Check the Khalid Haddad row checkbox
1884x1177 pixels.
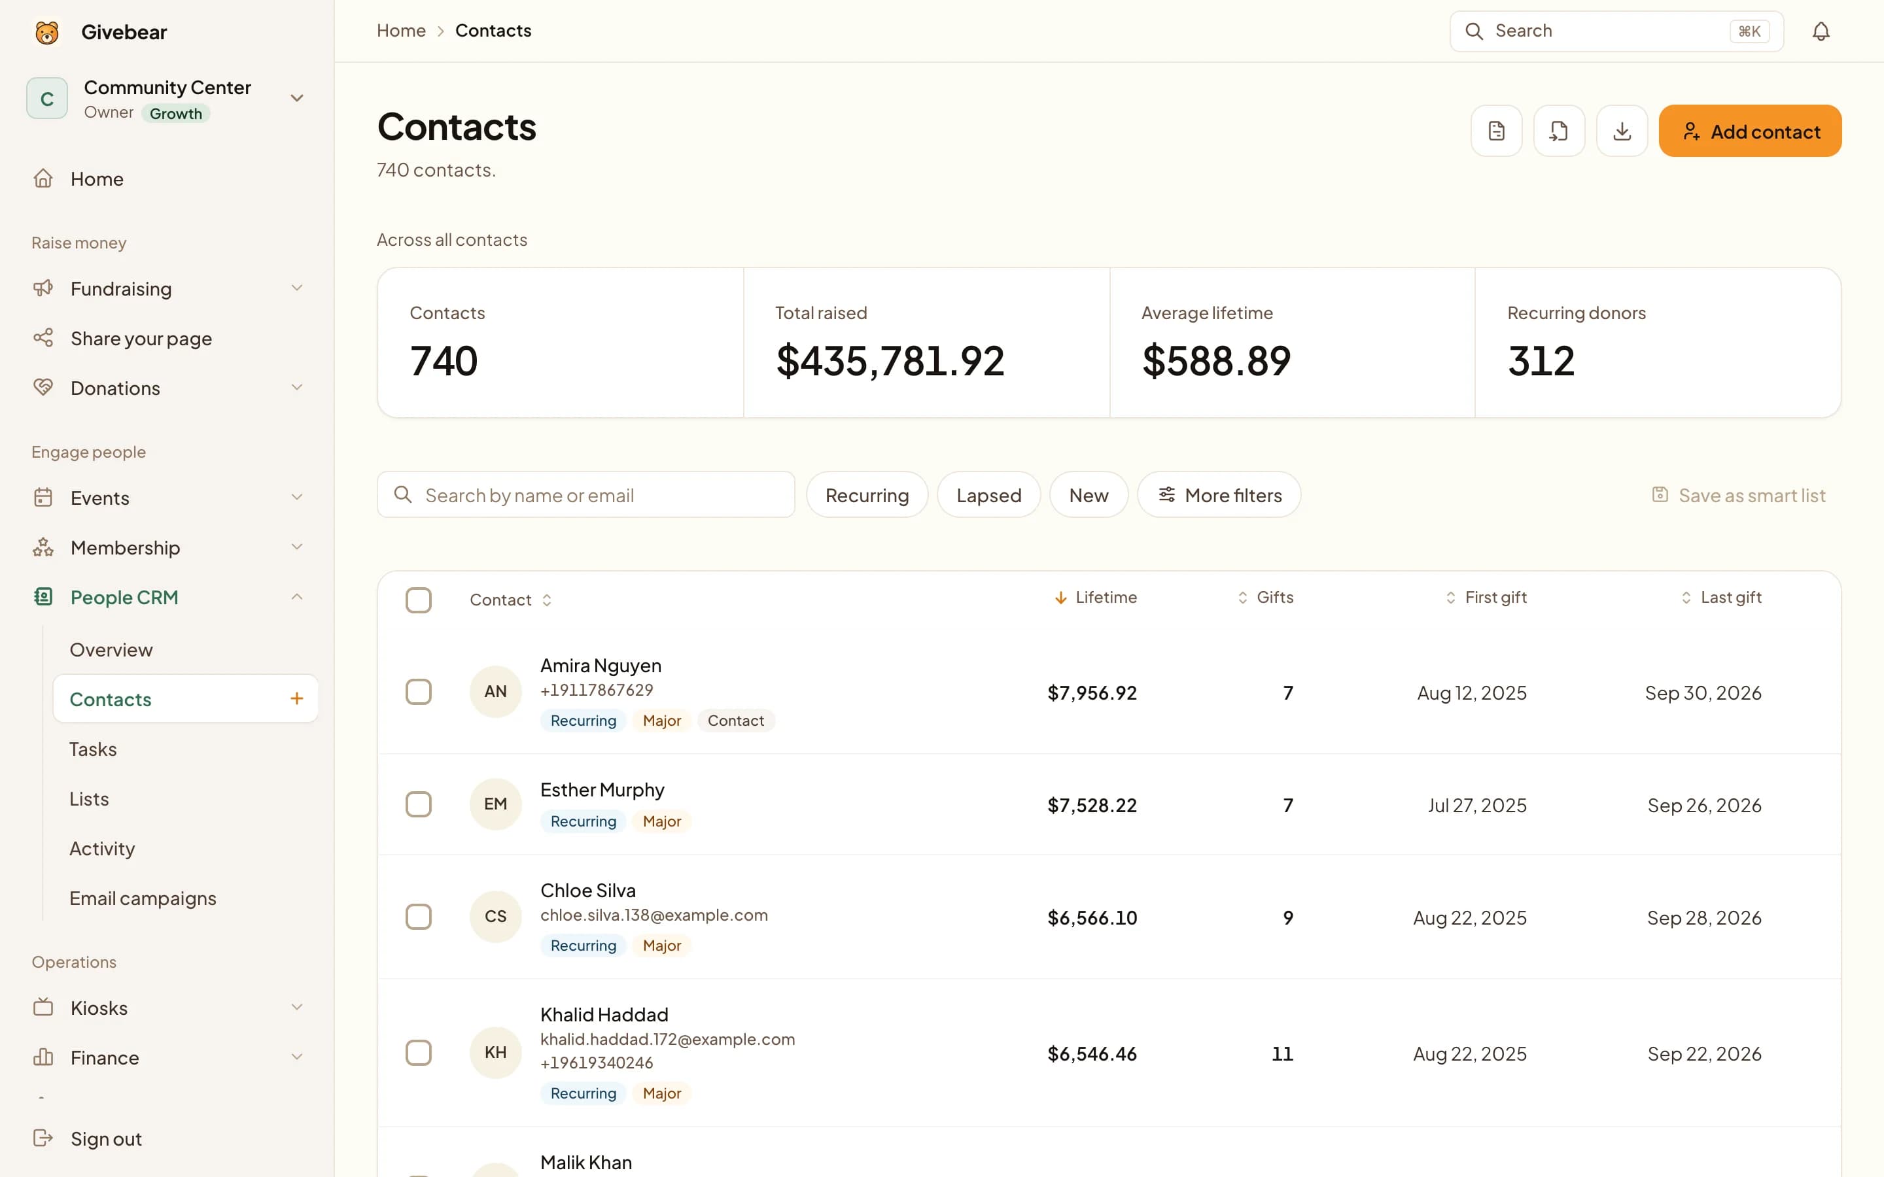(x=418, y=1053)
